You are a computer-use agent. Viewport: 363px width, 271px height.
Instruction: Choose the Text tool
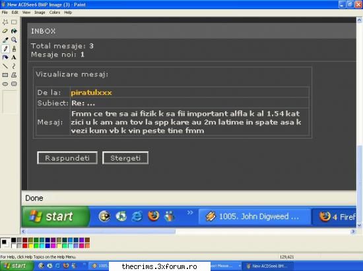(x=14, y=57)
